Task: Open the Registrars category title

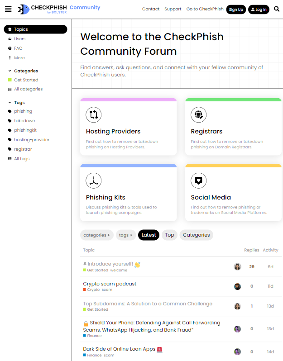Action: click(x=206, y=131)
